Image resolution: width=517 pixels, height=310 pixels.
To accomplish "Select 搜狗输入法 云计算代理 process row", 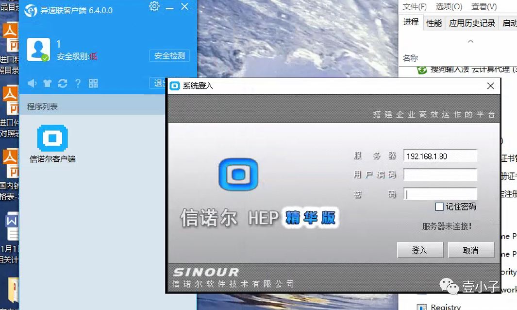I will click(458, 69).
